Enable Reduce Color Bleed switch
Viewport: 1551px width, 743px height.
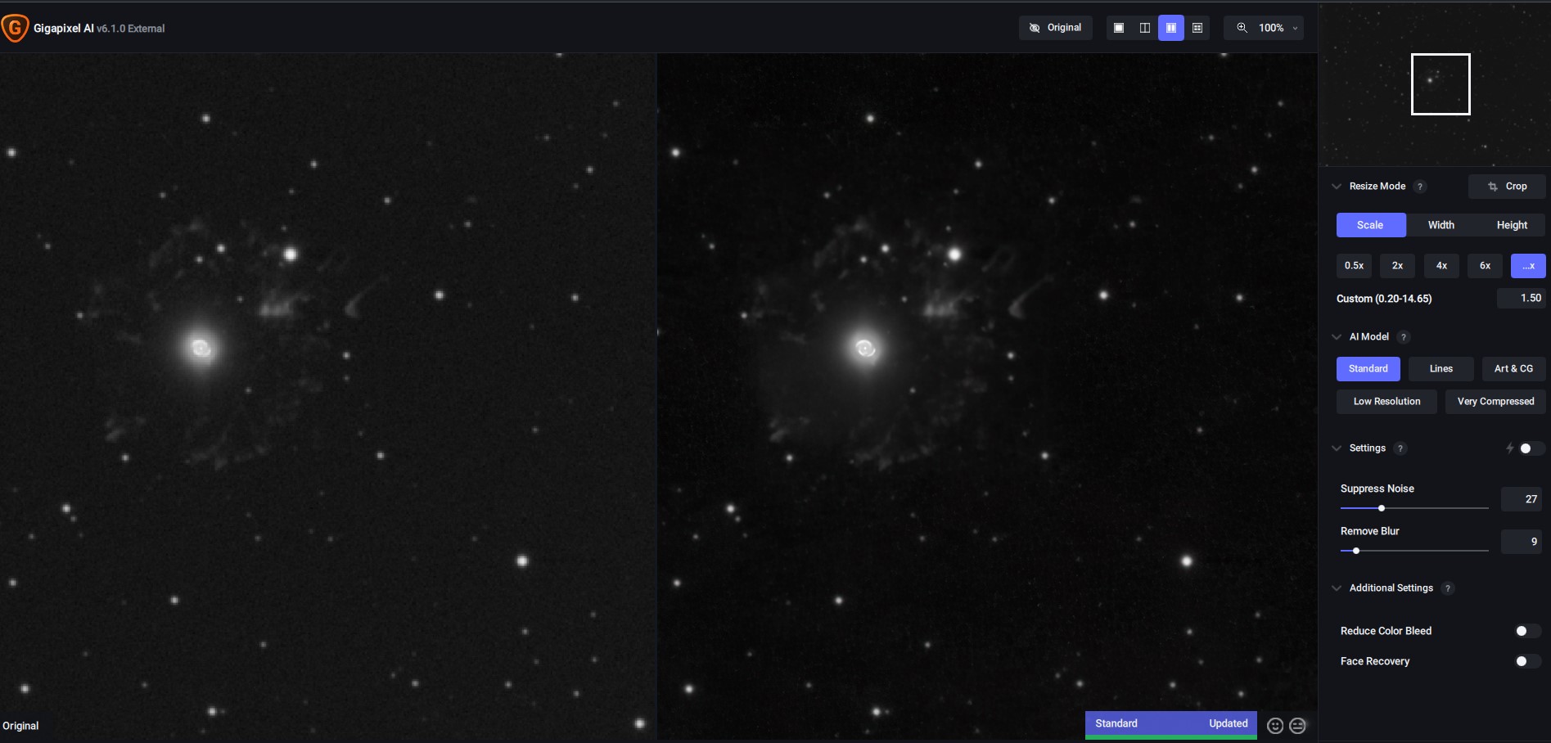1528,631
